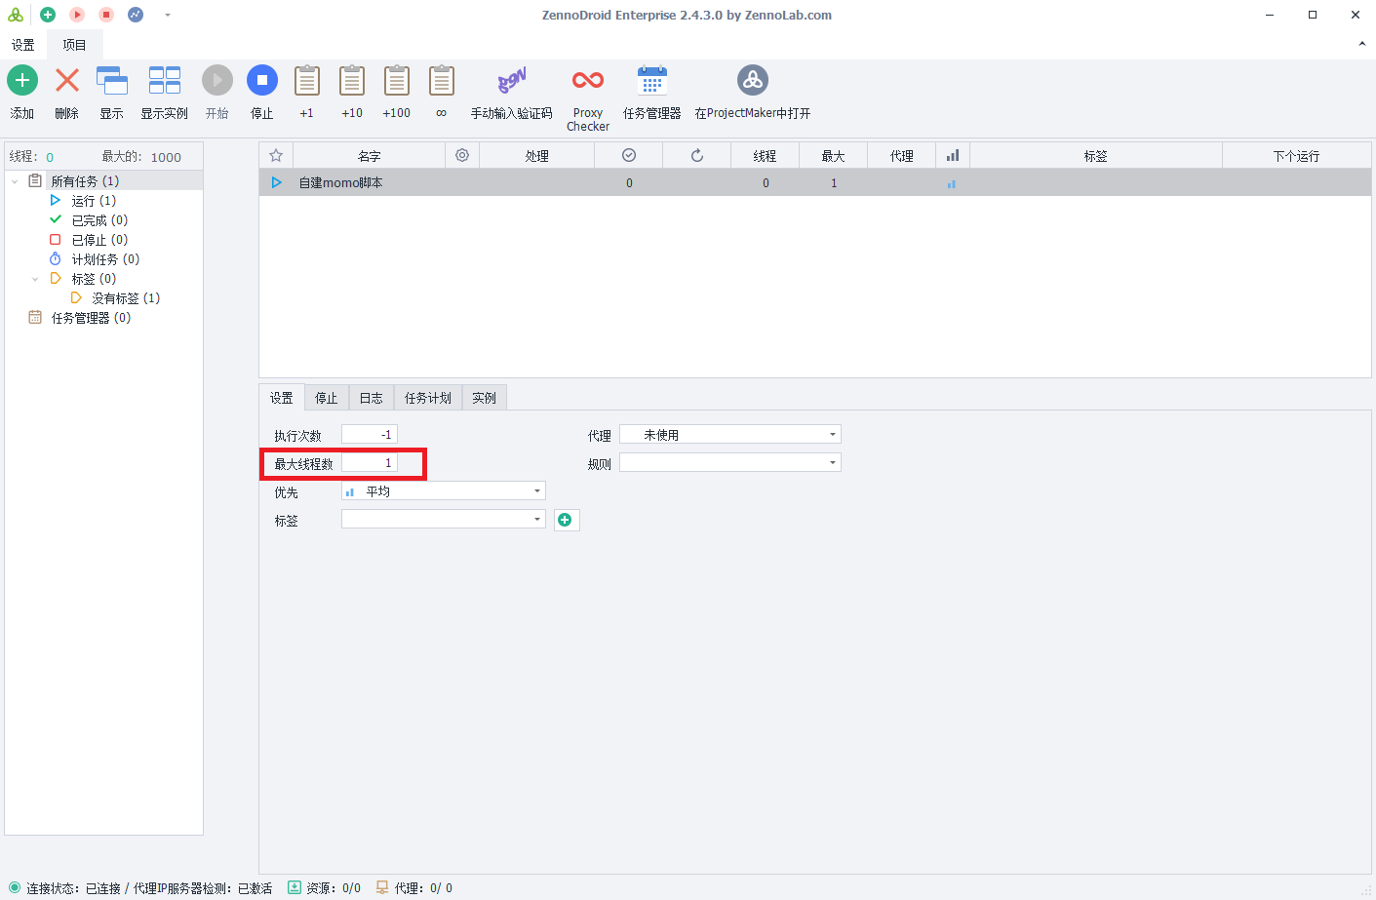The width and height of the screenshot is (1376, 900).
Task: Sort by the 线程 column header
Action: click(x=766, y=156)
